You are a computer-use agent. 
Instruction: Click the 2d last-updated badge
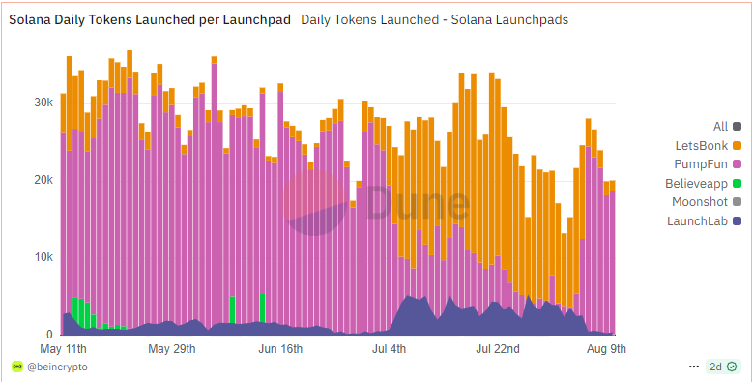715,367
